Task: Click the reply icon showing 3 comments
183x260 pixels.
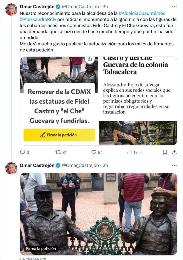Action: click(22, 152)
